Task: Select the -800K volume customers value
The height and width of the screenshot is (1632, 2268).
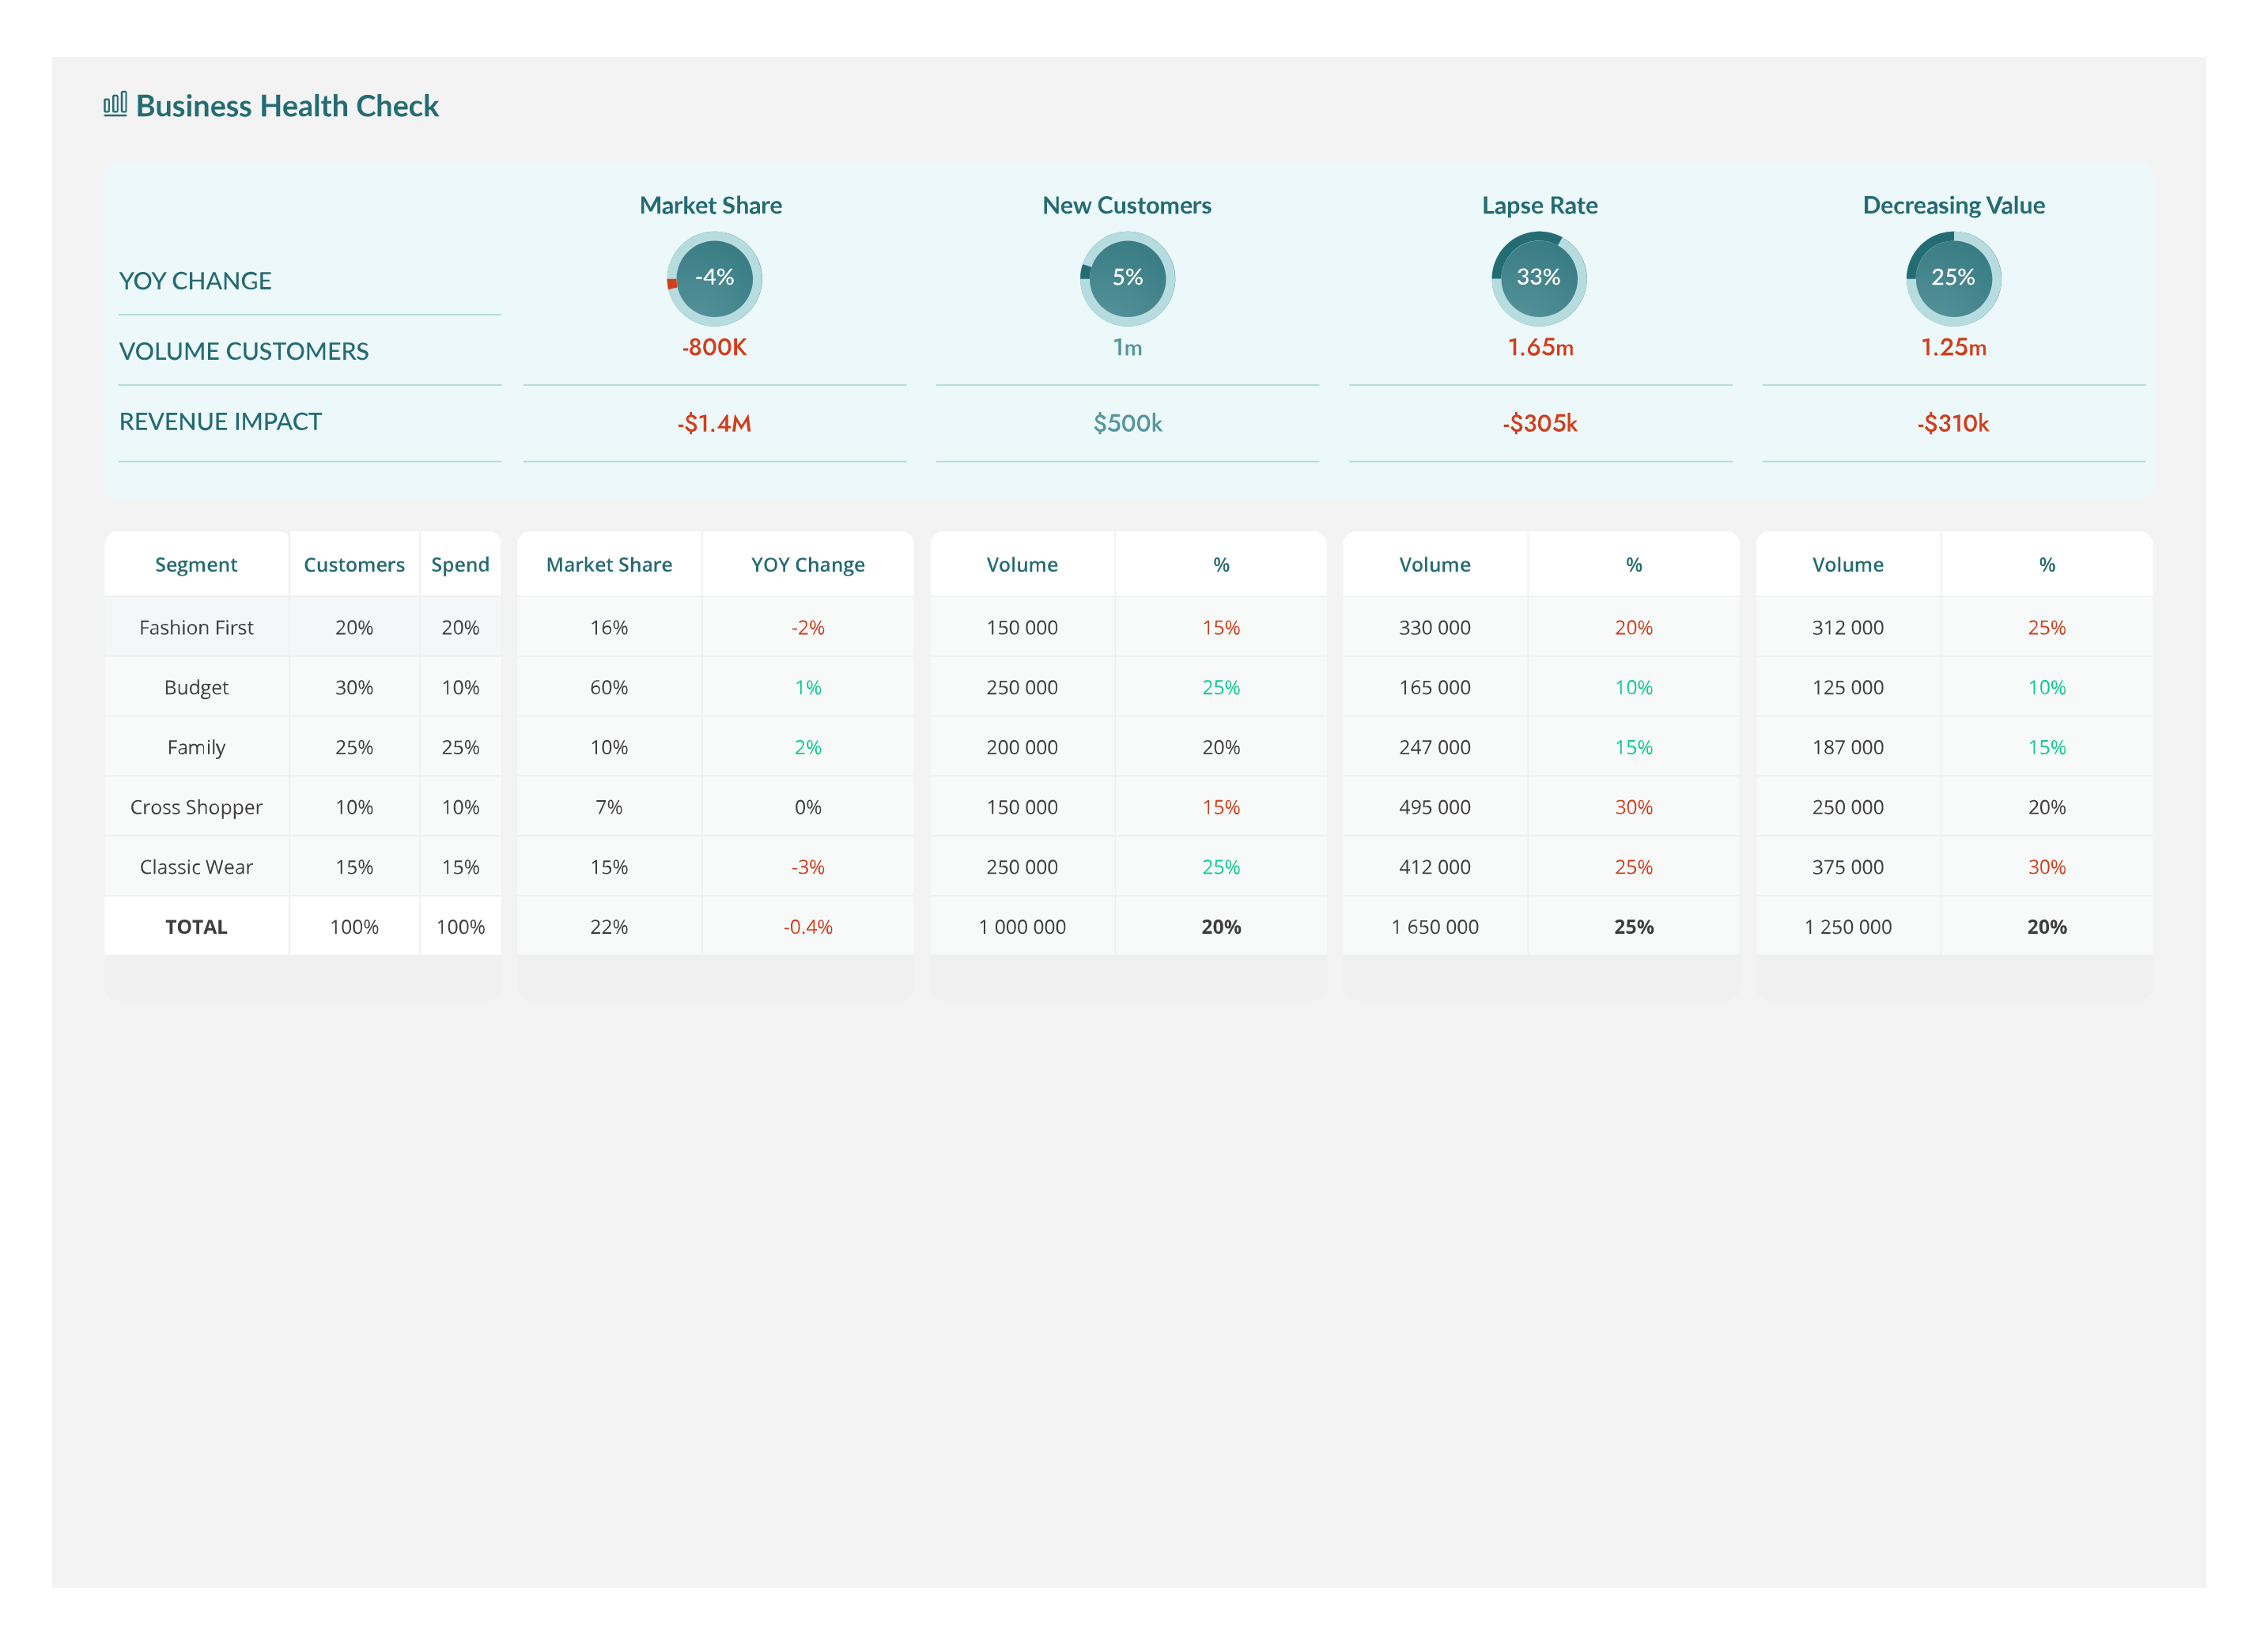Action: (x=714, y=348)
